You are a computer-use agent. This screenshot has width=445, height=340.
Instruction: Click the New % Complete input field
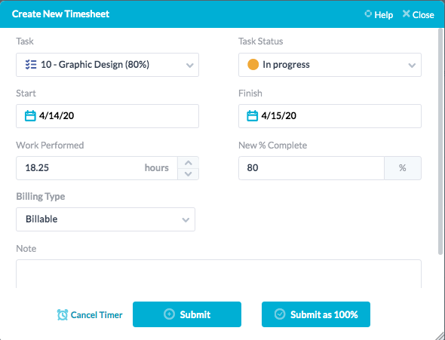(311, 168)
